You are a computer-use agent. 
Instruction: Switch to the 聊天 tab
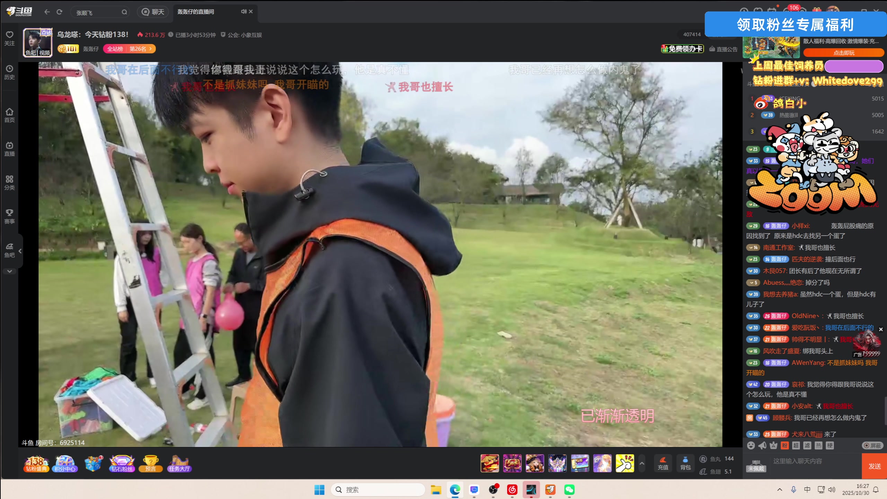click(x=153, y=11)
